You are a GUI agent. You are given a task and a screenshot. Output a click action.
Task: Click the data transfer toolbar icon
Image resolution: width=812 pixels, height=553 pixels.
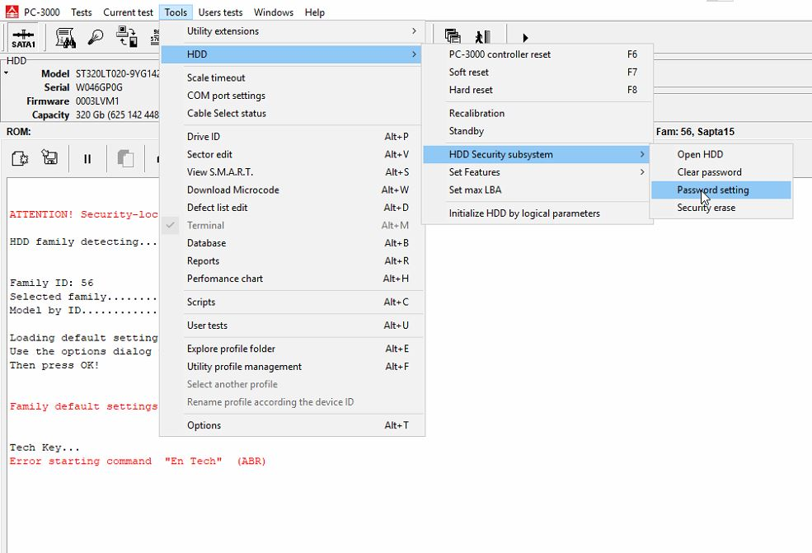tap(126, 37)
